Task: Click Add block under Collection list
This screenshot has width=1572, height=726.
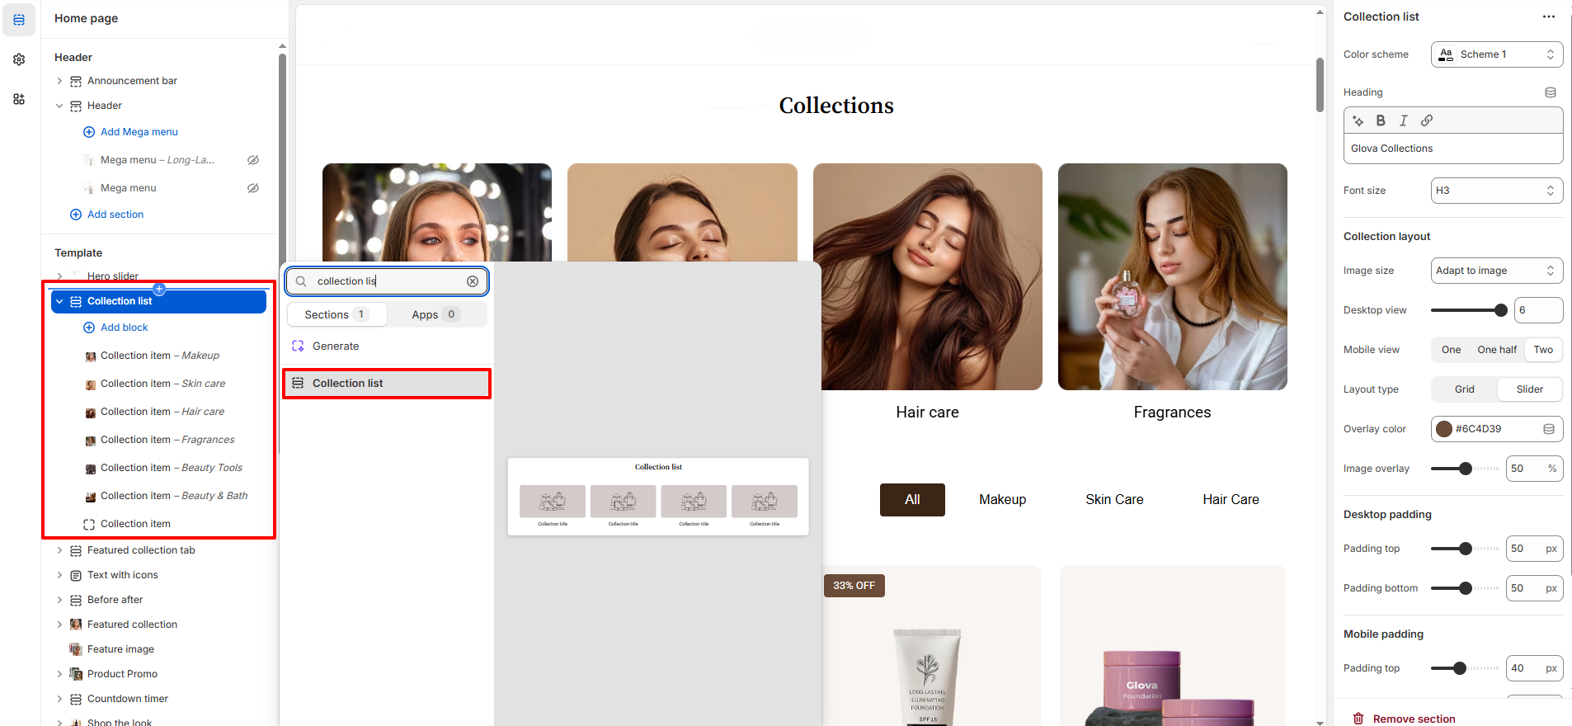Action: (x=124, y=328)
